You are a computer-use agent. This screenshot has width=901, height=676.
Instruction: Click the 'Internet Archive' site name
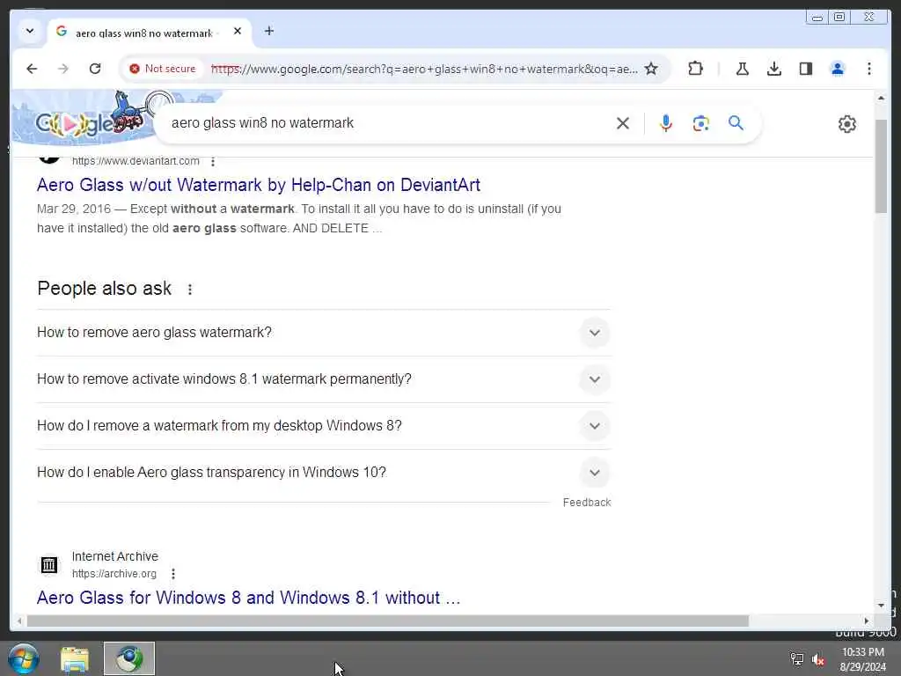tap(115, 556)
